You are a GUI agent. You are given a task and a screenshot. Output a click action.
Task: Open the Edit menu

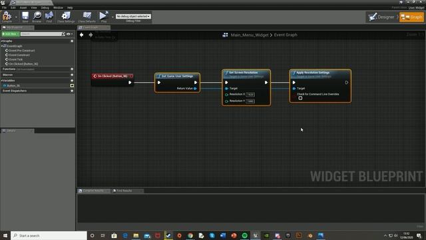(x=13, y=7)
